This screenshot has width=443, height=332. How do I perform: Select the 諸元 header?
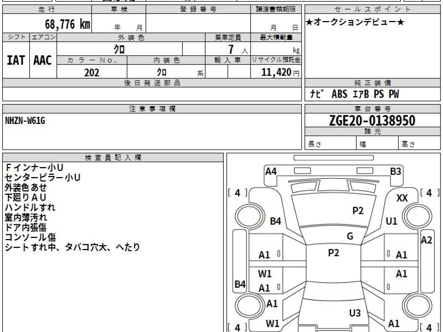click(372, 132)
